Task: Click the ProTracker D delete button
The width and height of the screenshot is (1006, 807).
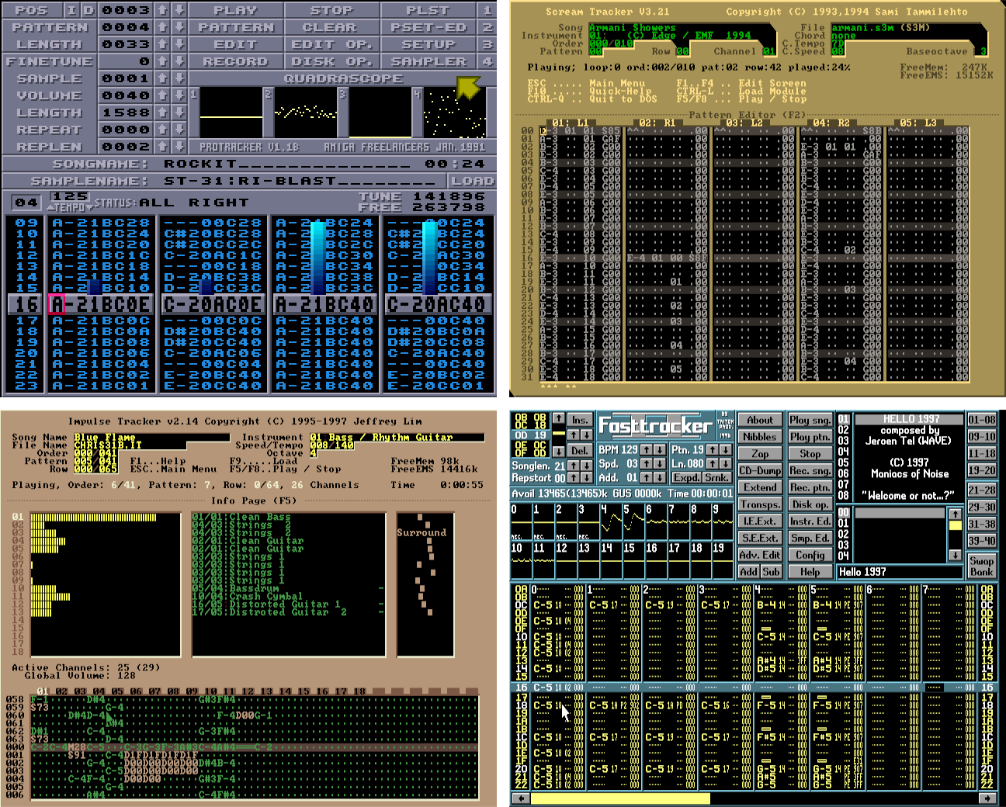Action: click(88, 10)
